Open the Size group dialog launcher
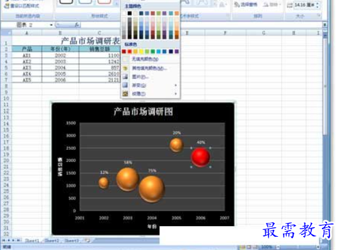The image size is (339, 250). point(319,15)
